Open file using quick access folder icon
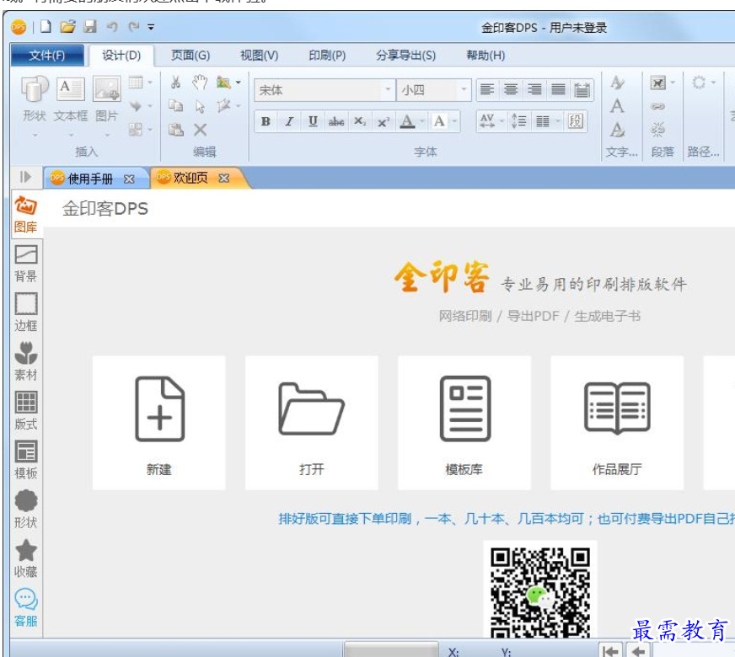735x657 pixels. pos(67,27)
